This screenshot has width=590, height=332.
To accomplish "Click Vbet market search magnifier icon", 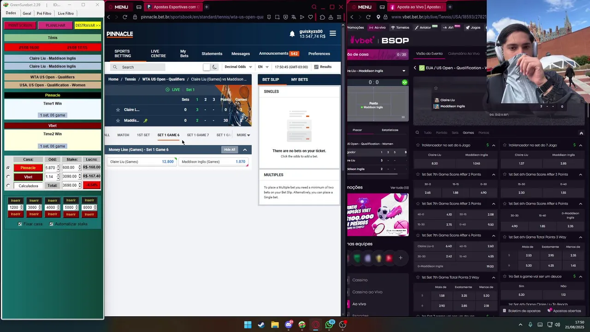I will click(x=418, y=132).
